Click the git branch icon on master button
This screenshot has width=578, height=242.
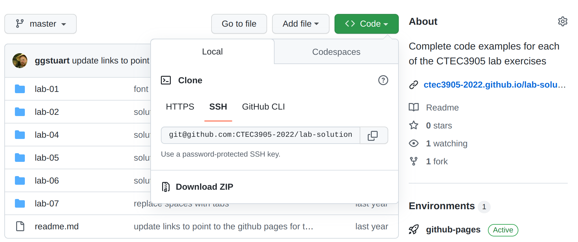coord(20,24)
